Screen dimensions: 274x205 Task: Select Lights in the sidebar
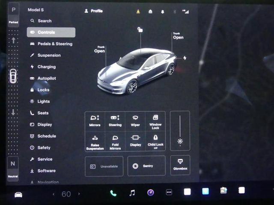(x=40, y=101)
